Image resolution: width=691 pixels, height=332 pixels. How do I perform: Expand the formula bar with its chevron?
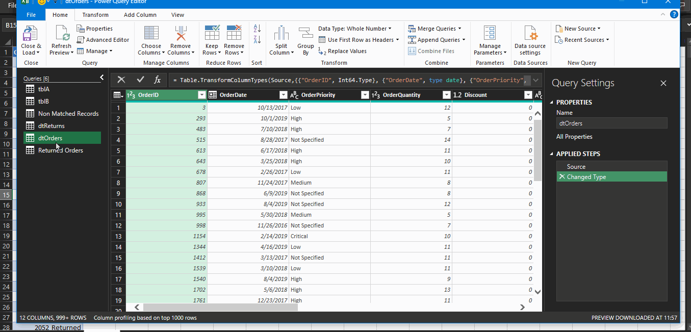pyautogui.click(x=535, y=80)
